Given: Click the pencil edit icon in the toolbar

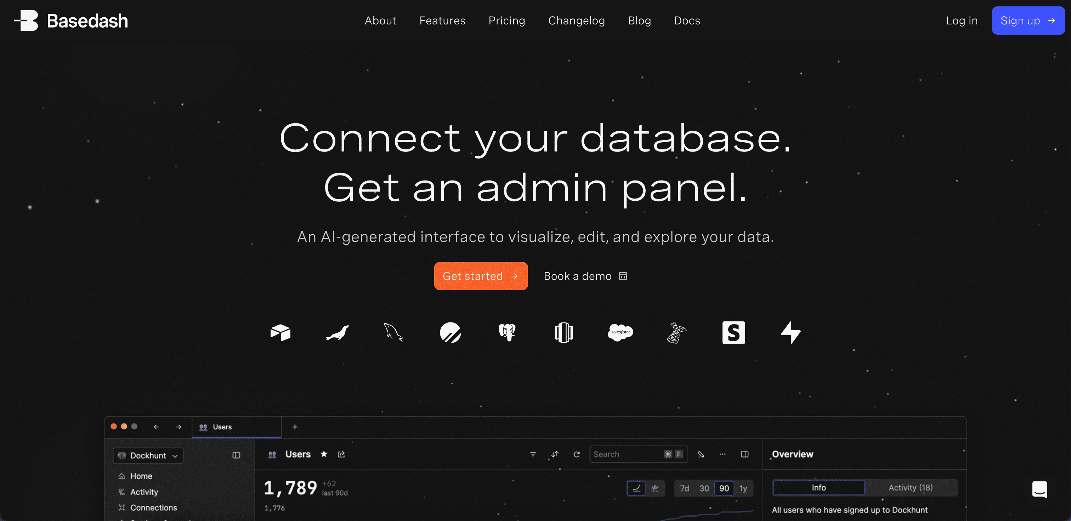Looking at the screenshot, I should 701,454.
